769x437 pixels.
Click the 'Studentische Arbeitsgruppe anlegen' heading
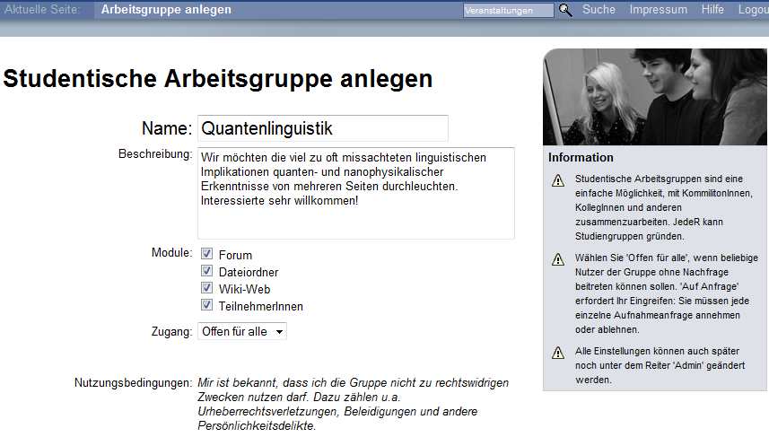218,78
